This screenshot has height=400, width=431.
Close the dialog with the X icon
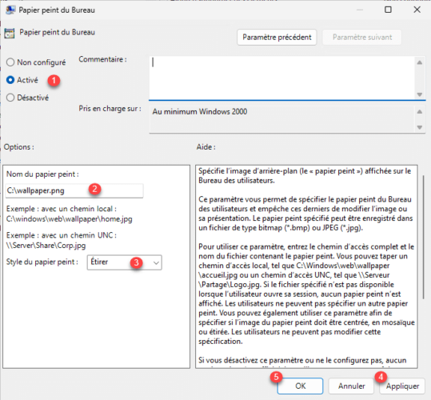[417, 10]
